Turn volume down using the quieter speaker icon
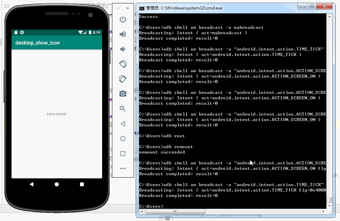Screen dimensions: 340x221 pyautogui.click(x=123, y=48)
